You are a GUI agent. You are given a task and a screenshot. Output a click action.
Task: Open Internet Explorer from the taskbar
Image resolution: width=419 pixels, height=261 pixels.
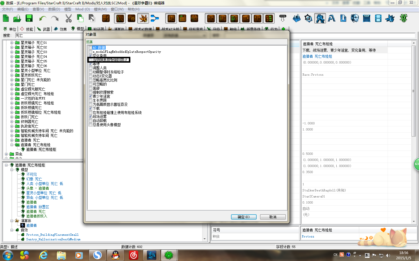(43, 255)
